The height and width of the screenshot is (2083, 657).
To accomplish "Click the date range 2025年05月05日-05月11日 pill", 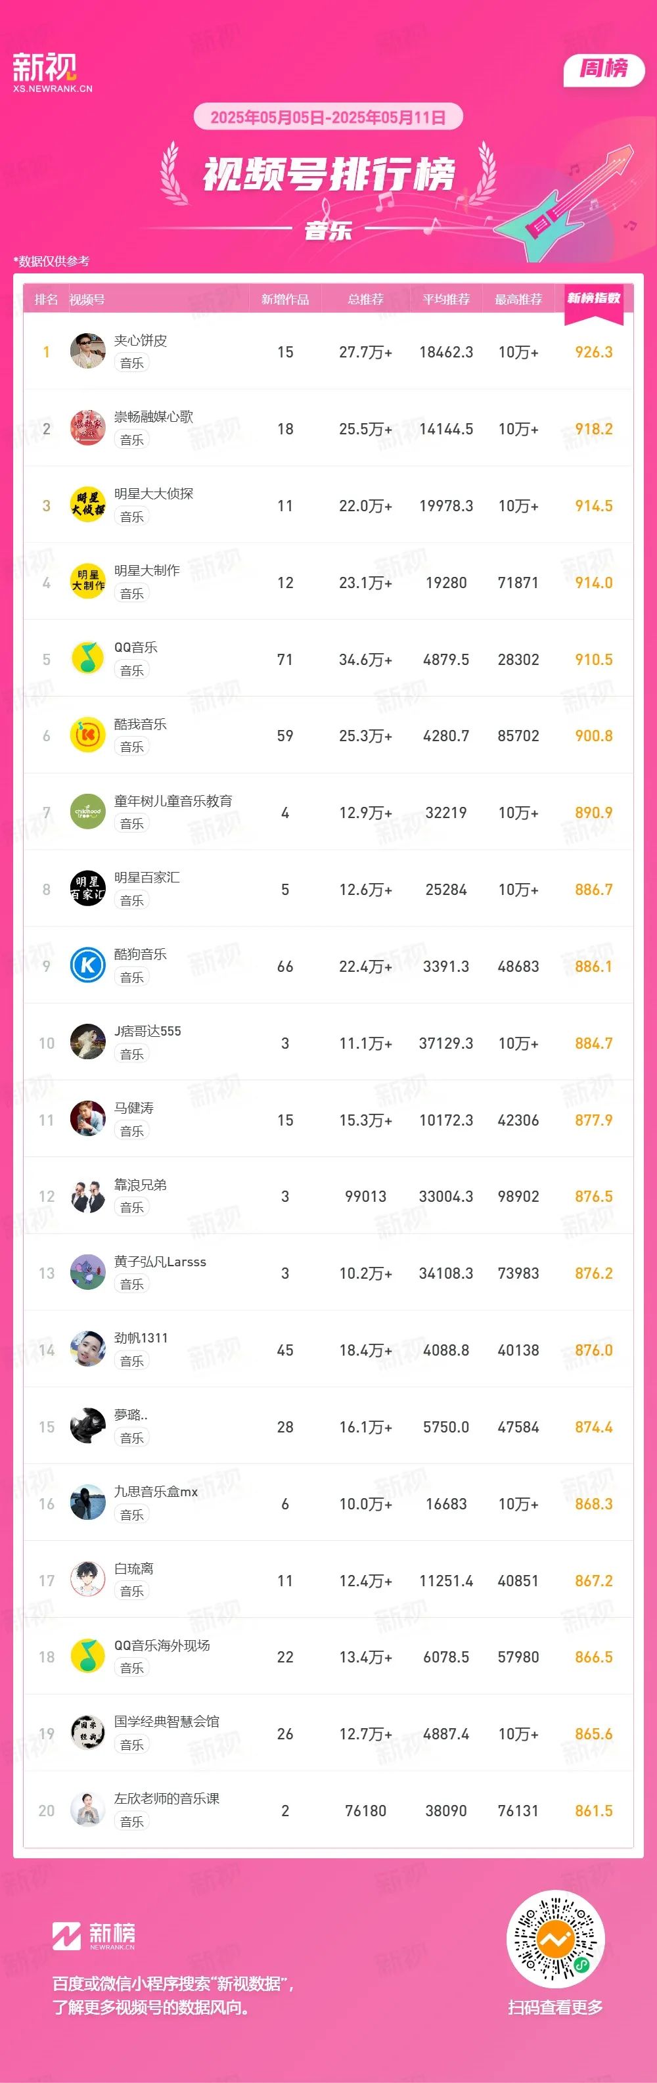I will pos(328,117).
